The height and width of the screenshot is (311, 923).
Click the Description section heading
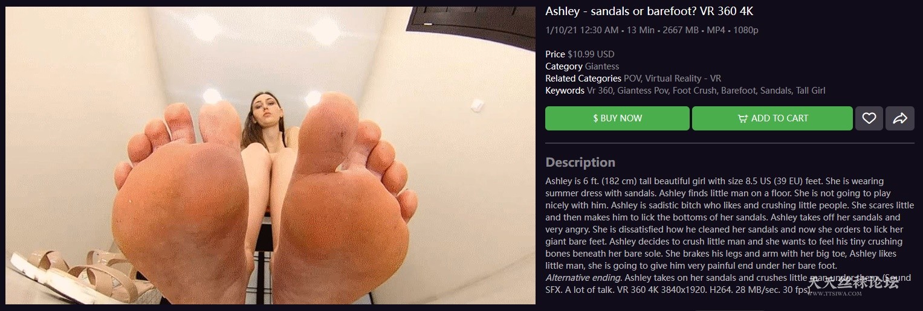pyautogui.click(x=580, y=162)
